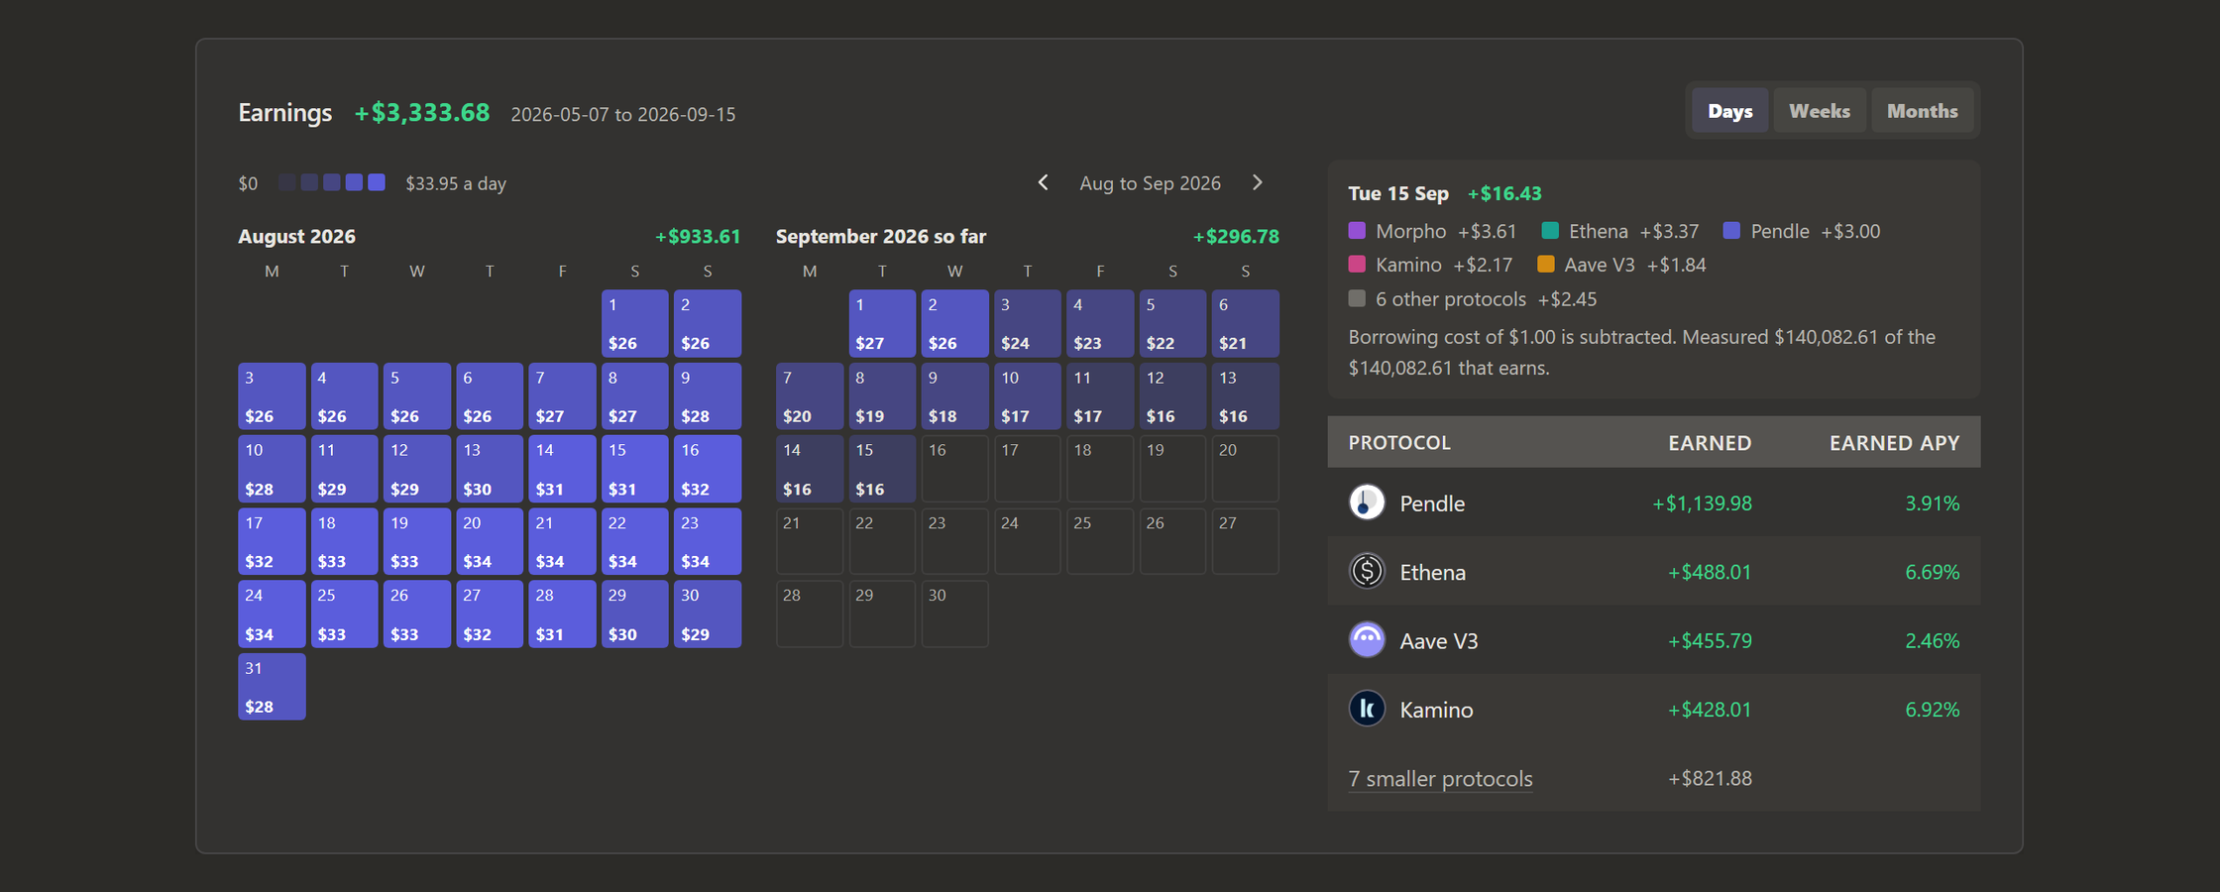Click September 2026 so far title
The height and width of the screenshot is (892, 2220).
pos(881,236)
